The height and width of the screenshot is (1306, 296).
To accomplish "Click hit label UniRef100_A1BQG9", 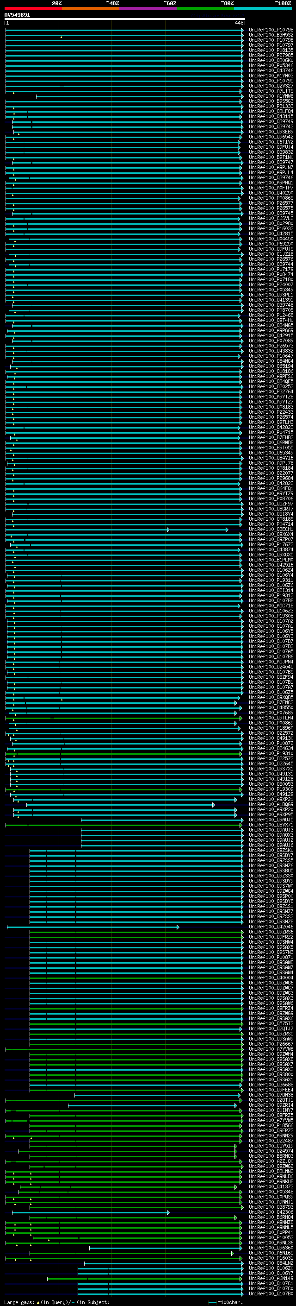I will pos(271,805).
